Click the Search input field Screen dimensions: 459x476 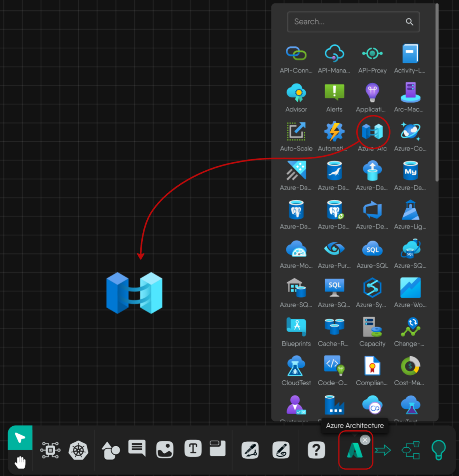353,22
